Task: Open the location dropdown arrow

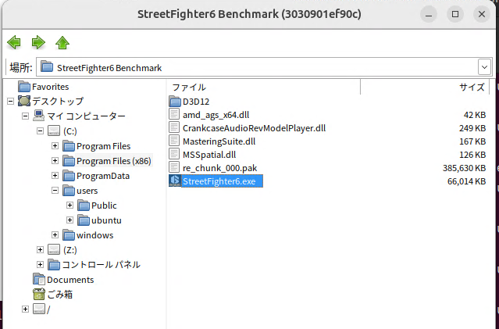Action: 484,67
